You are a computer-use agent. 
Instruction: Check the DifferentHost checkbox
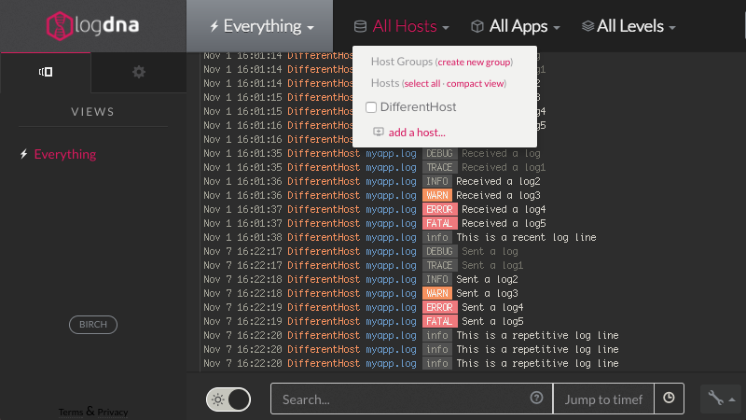[371, 107]
